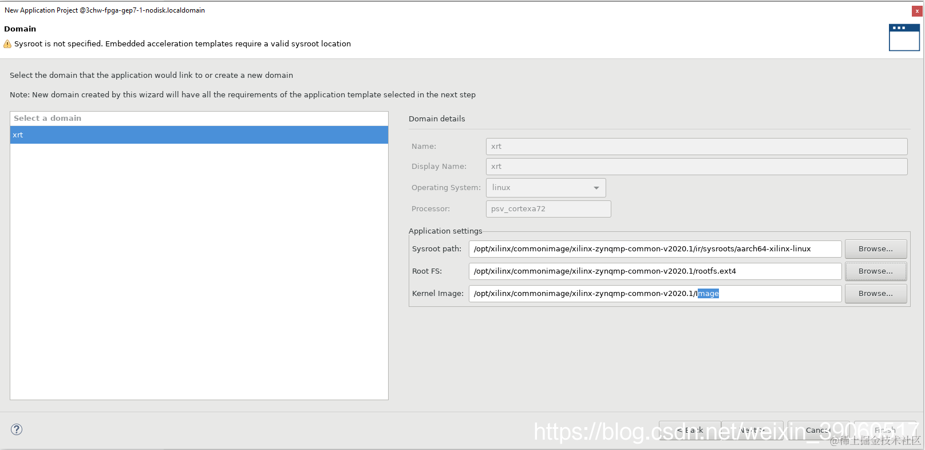Click the Domain details heading
Viewport: 925px width, 450px height.
(437, 119)
